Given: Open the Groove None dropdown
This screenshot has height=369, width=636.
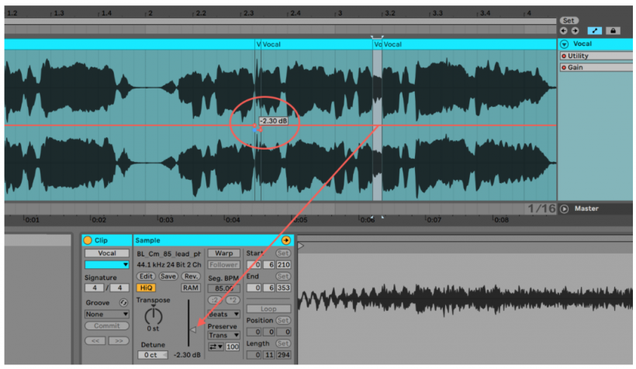Looking at the screenshot, I should pos(107,314).
